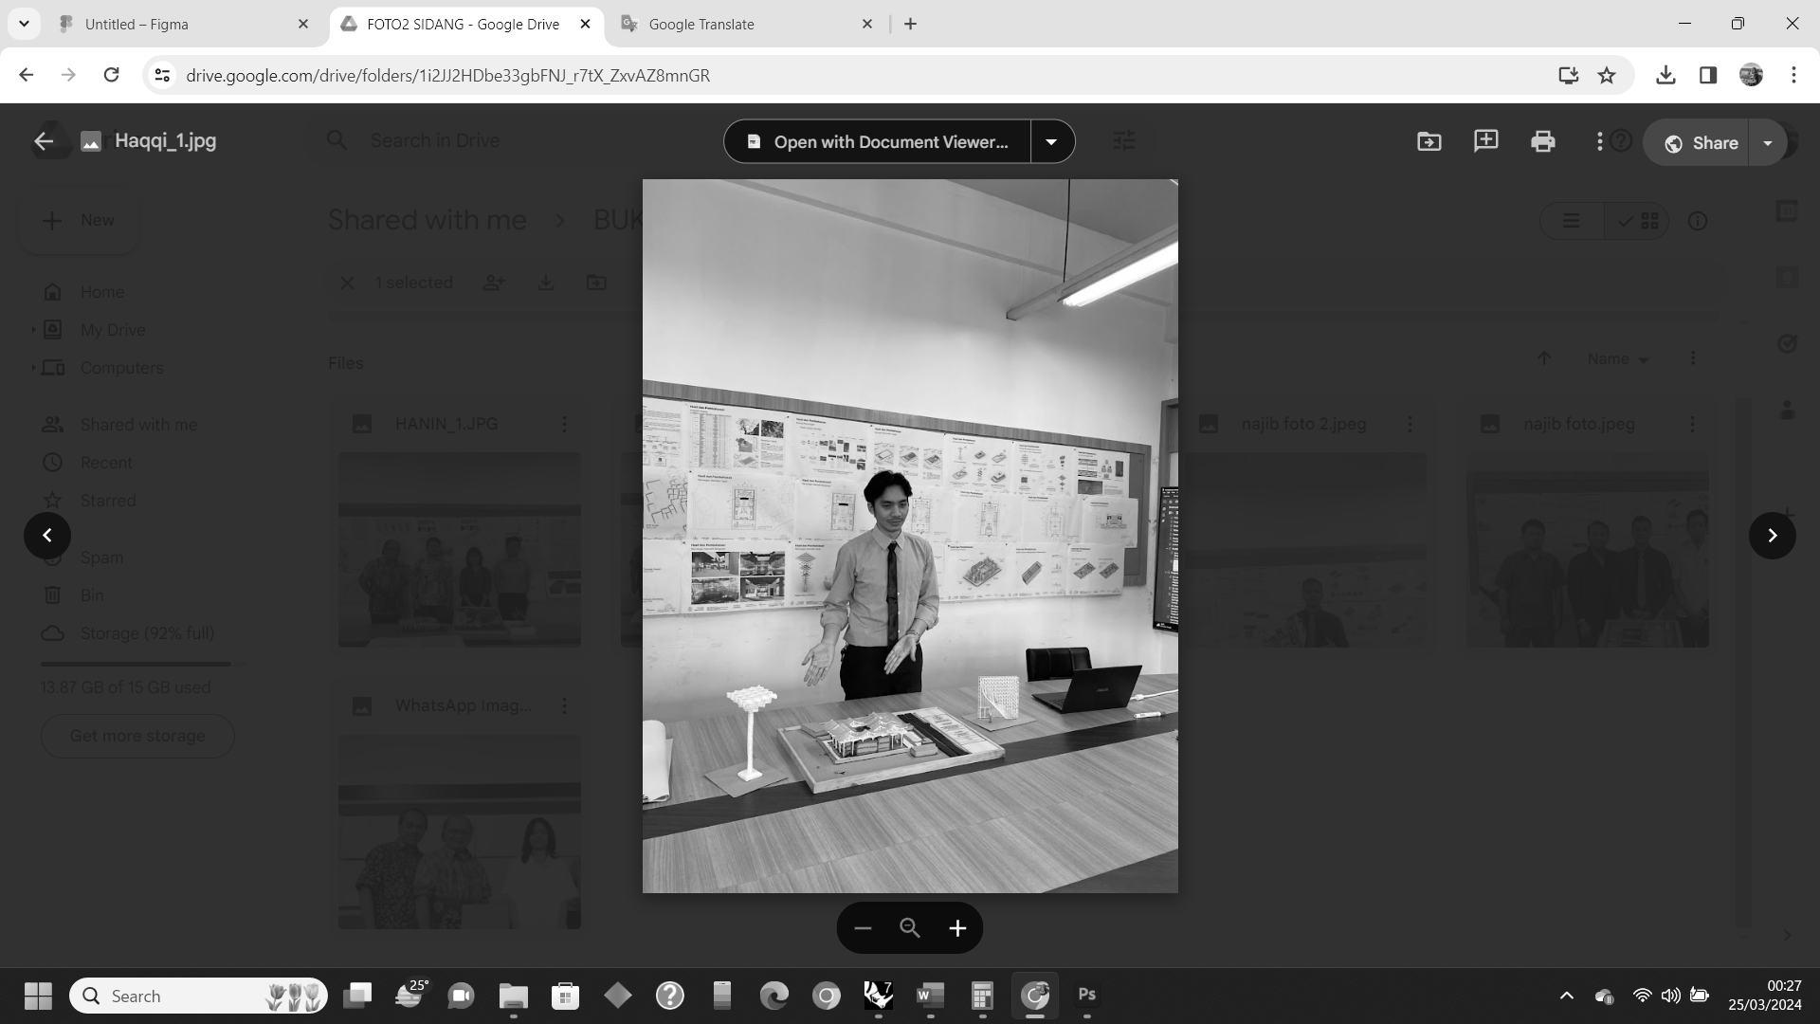Viewport: 1820px width, 1024px height.
Task: Open the tab search dropdown in Chrome
Action: pos(24,24)
